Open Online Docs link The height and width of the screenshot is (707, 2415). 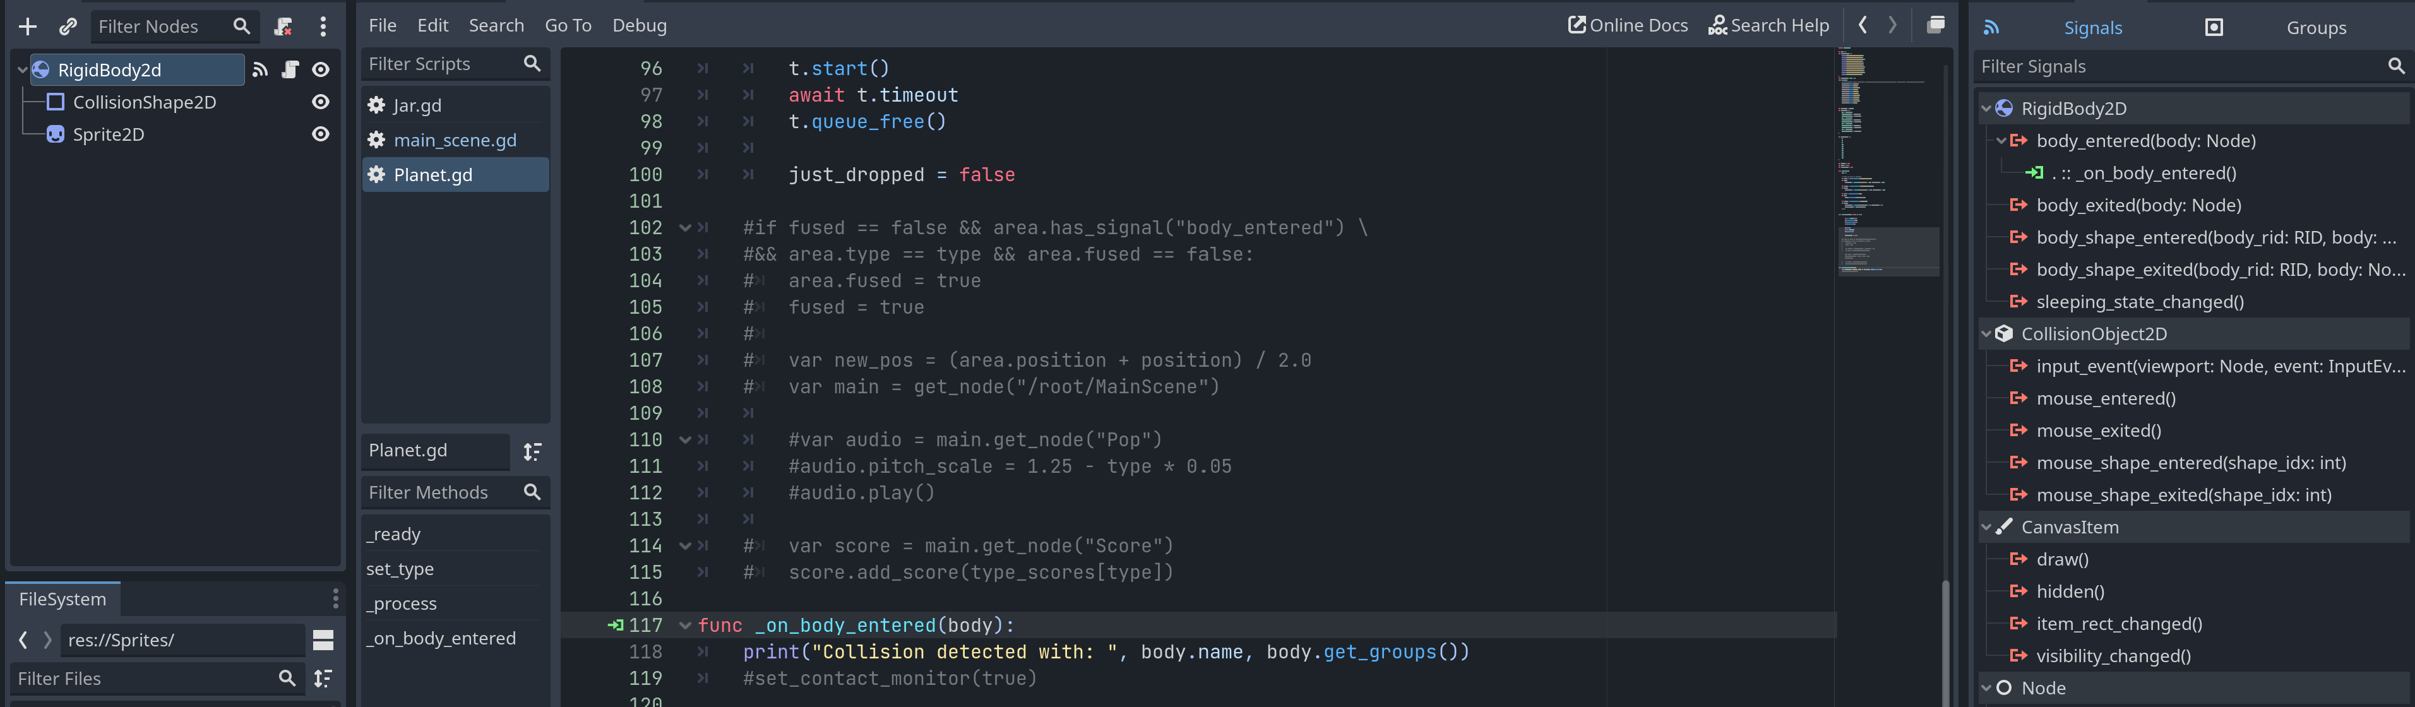1628,25
